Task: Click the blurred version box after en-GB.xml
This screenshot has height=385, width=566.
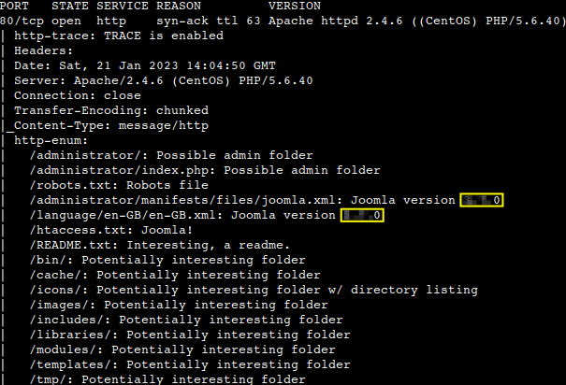Action: pyautogui.click(x=362, y=215)
